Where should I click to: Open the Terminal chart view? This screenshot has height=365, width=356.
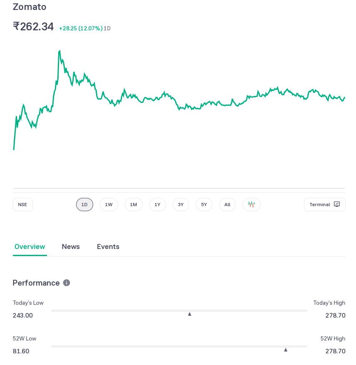click(x=324, y=205)
